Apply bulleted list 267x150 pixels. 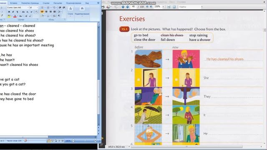point(42,7)
